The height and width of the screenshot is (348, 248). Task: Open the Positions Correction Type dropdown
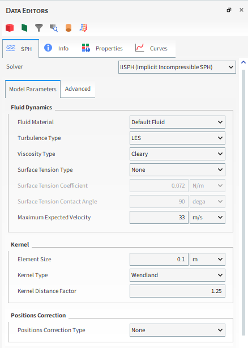177,330
